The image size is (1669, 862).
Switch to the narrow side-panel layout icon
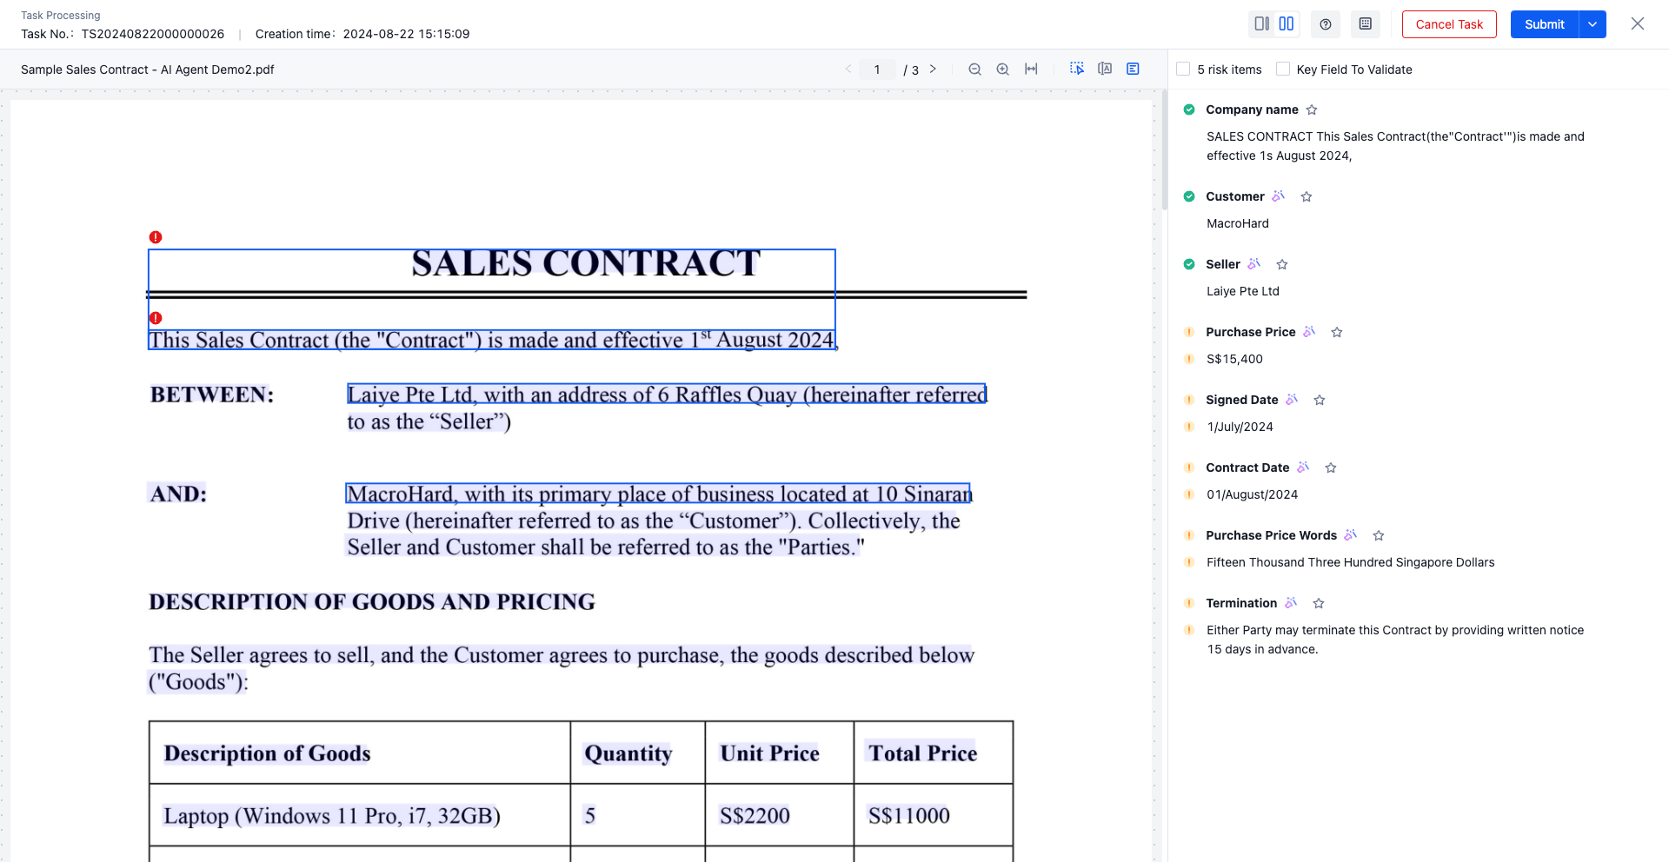point(1262,24)
